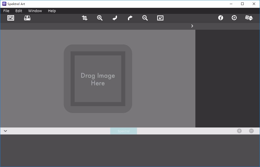This screenshot has width=260, height=167.
Task: Collapse the bottom panel with the down chevron
Action: pyautogui.click(x=5, y=131)
